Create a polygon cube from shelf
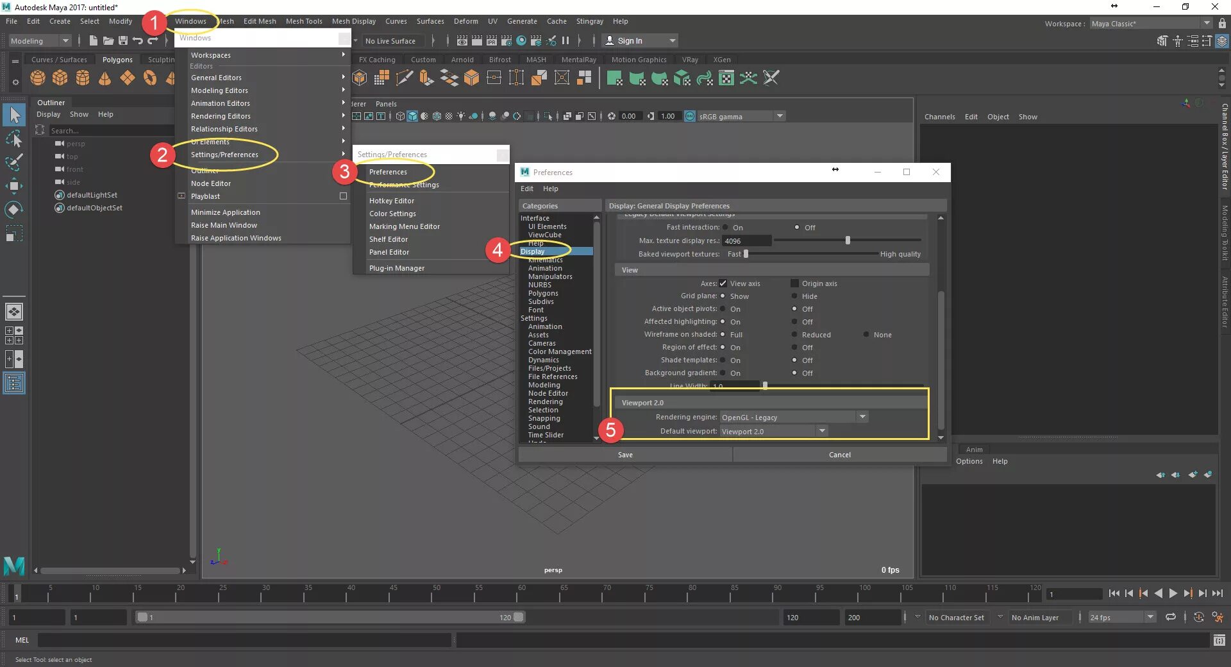This screenshot has width=1231, height=667. [60, 78]
